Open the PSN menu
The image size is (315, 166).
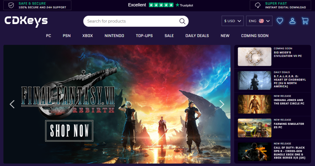[67, 36]
